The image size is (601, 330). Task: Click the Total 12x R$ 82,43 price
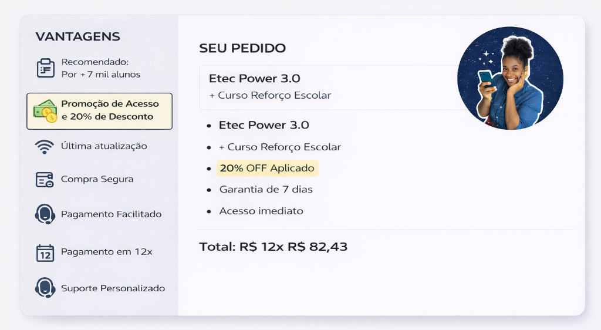click(x=273, y=247)
